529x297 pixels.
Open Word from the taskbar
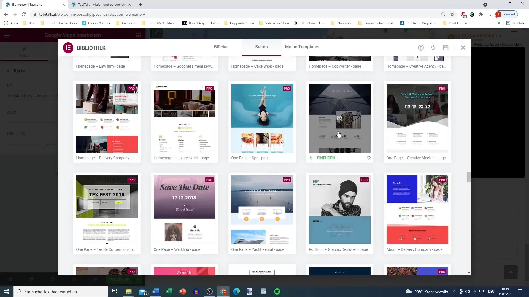click(x=155, y=291)
